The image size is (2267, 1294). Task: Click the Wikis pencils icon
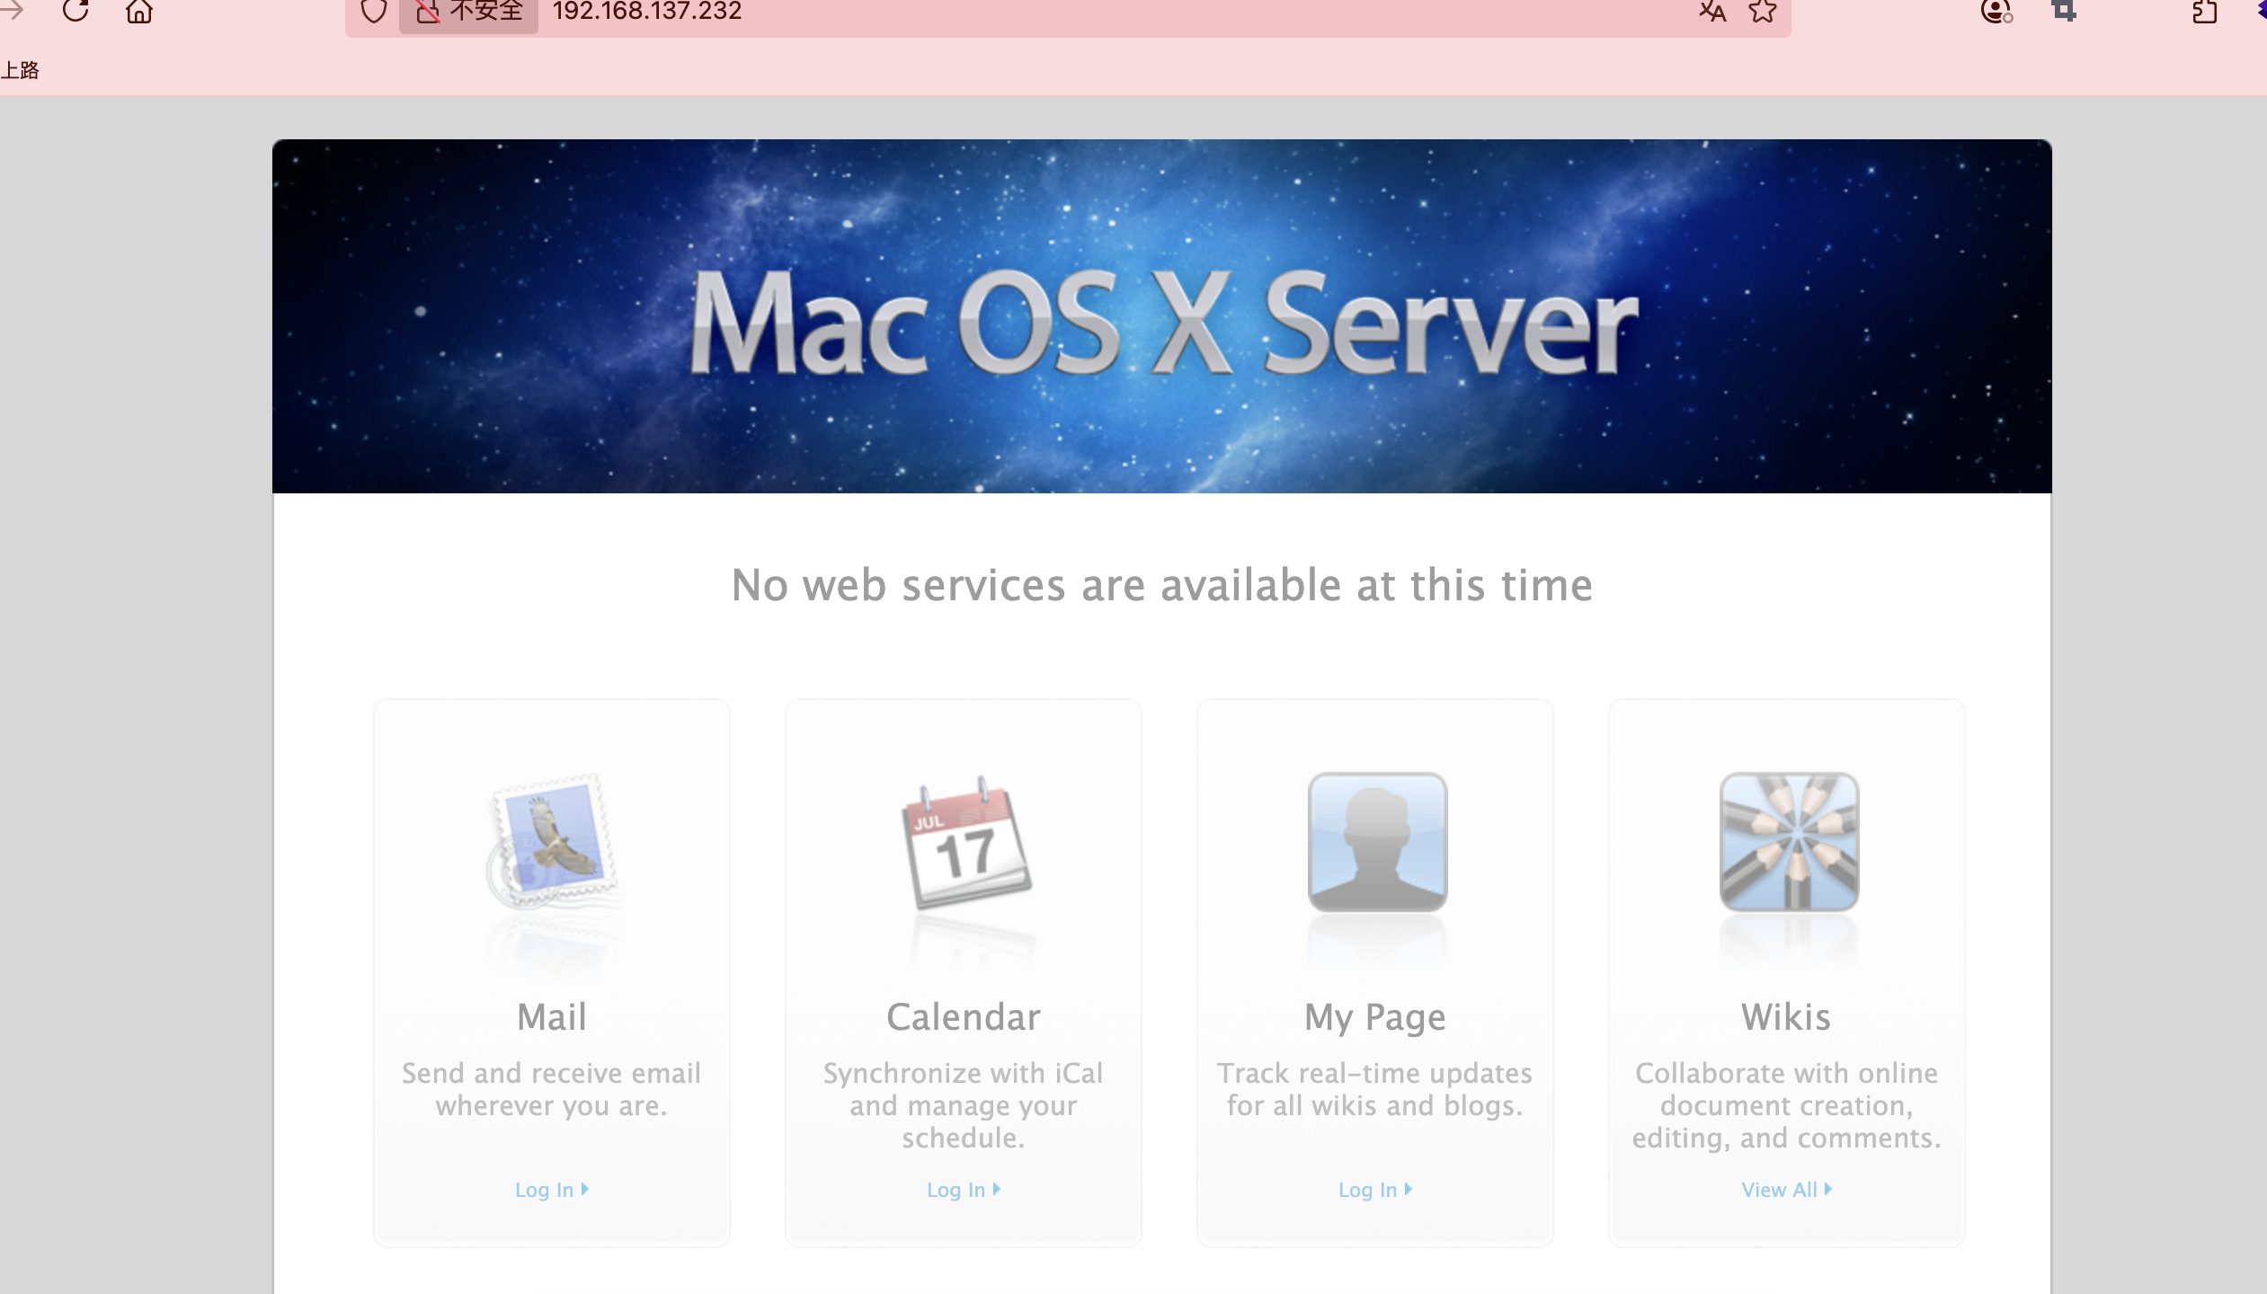(1789, 841)
